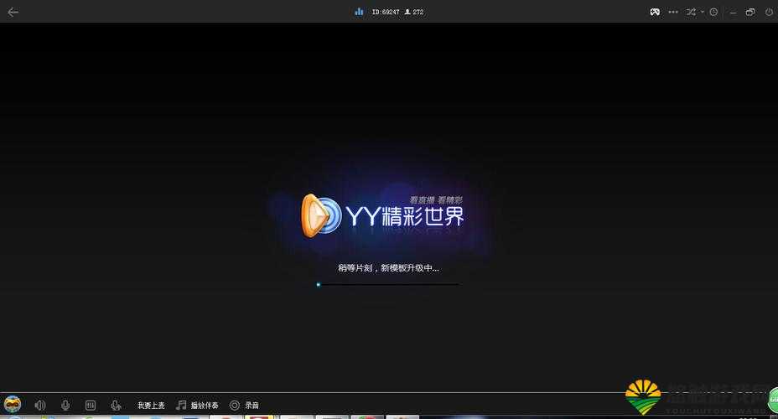View the 272 online users count
This screenshot has width=778, height=419.
coord(414,12)
